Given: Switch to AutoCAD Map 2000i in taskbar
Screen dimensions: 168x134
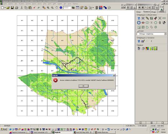Looking at the screenshot, I should tap(84, 132).
